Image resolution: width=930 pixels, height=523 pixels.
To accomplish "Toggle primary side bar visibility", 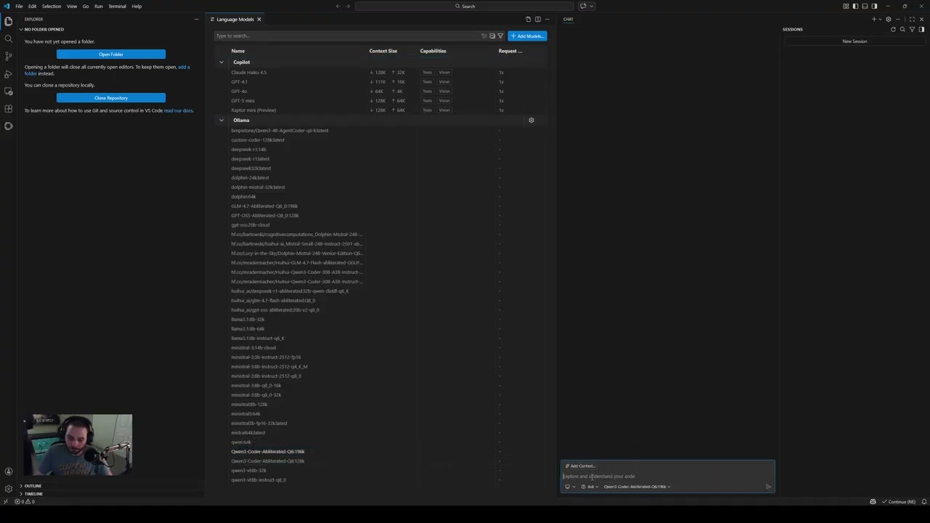I will tap(855, 6).
